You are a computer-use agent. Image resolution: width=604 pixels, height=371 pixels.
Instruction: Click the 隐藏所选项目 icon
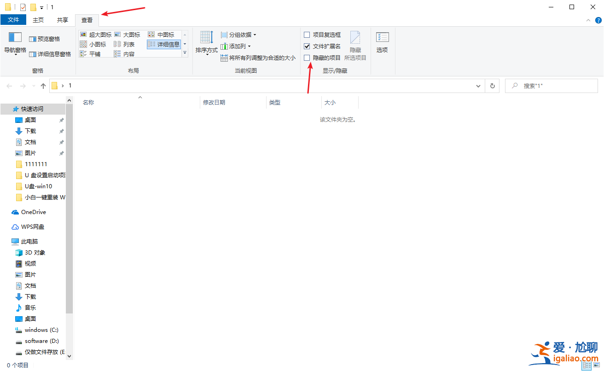(x=355, y=42)
